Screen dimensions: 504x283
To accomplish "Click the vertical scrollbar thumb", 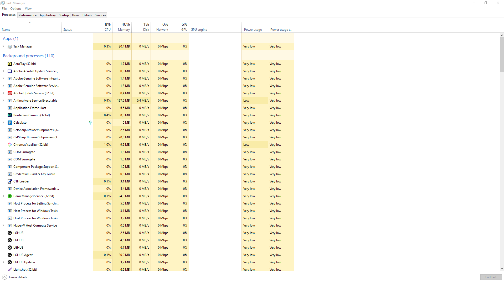I will click(502, 54).
